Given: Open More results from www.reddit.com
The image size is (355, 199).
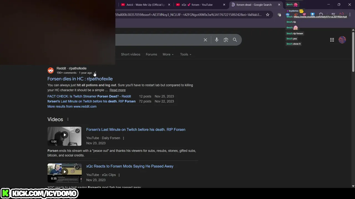Looking at the screenshot, I should coord(72,106).
